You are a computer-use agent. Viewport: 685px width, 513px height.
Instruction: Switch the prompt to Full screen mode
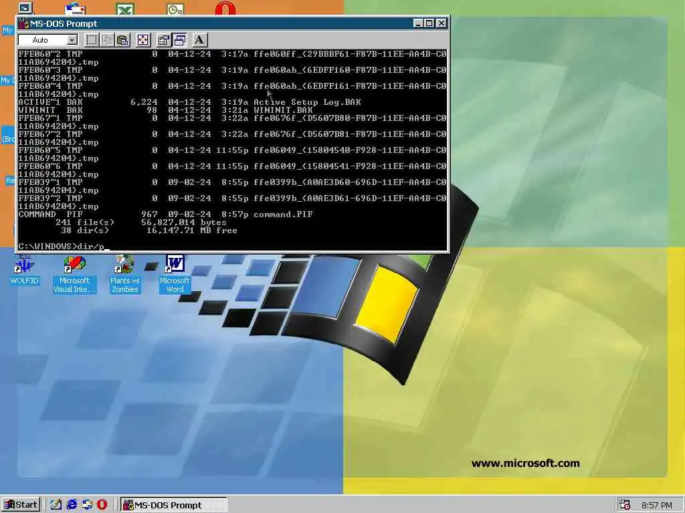point(143,40)
